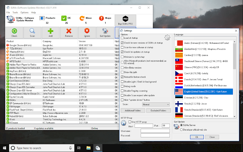The width and height of the screenshot is (243, 152).
Task: Click the language list scroll-down arrow
Action: (234, 116)
